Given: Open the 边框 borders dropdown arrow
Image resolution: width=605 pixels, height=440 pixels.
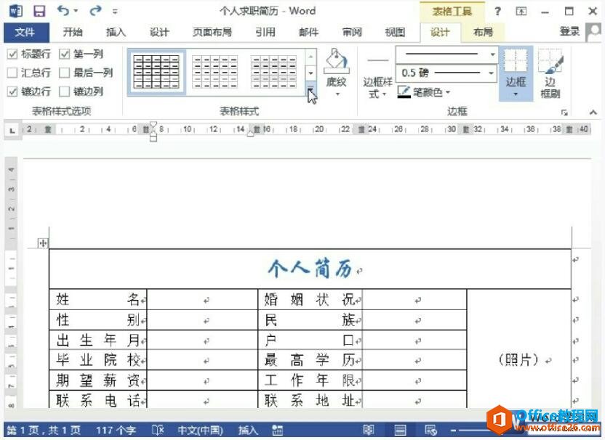Looking at the screenshot, I should click(516, 94).
